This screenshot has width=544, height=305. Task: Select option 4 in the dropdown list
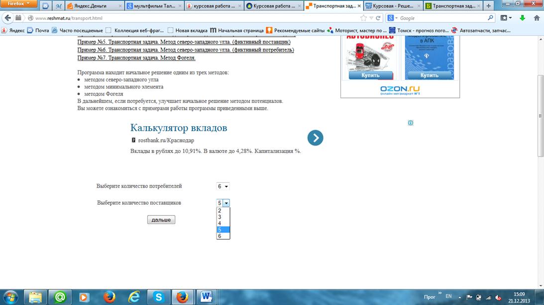[x=223, y=224]
